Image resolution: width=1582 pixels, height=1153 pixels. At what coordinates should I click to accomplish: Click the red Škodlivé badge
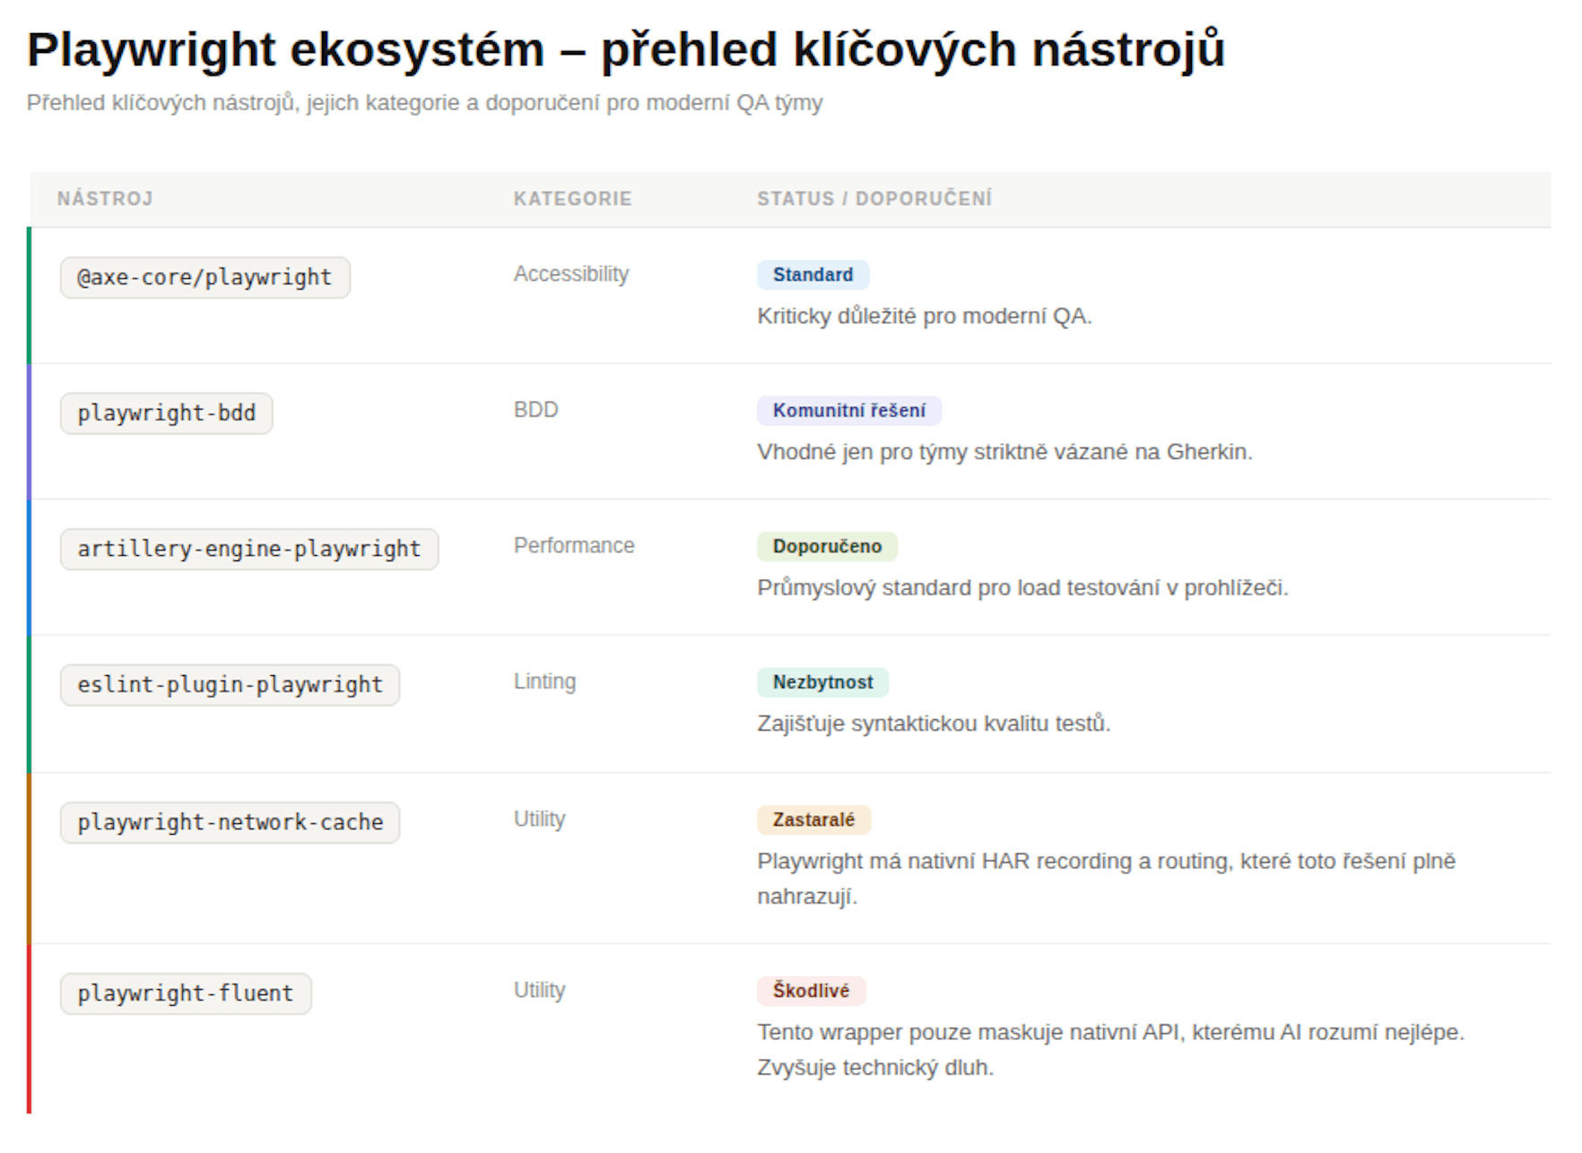[812, 991]
